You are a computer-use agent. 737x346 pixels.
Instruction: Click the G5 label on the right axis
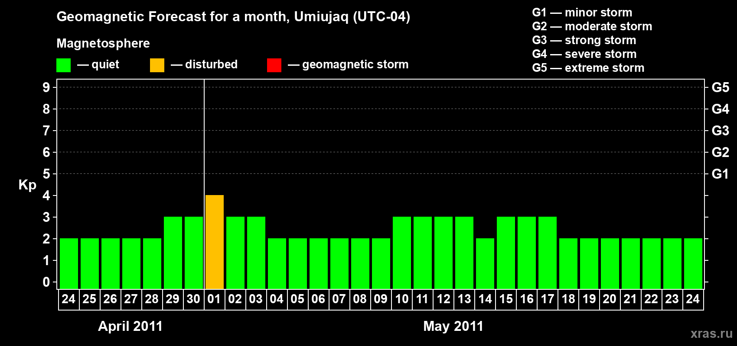point(720,87)
